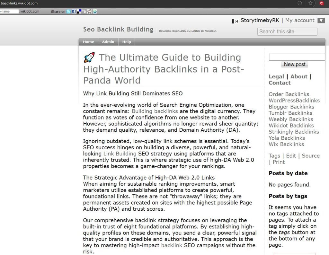This screenshot has height=255, width=329.
Task: Click the red browser extension icon
Action: (322, 3)
